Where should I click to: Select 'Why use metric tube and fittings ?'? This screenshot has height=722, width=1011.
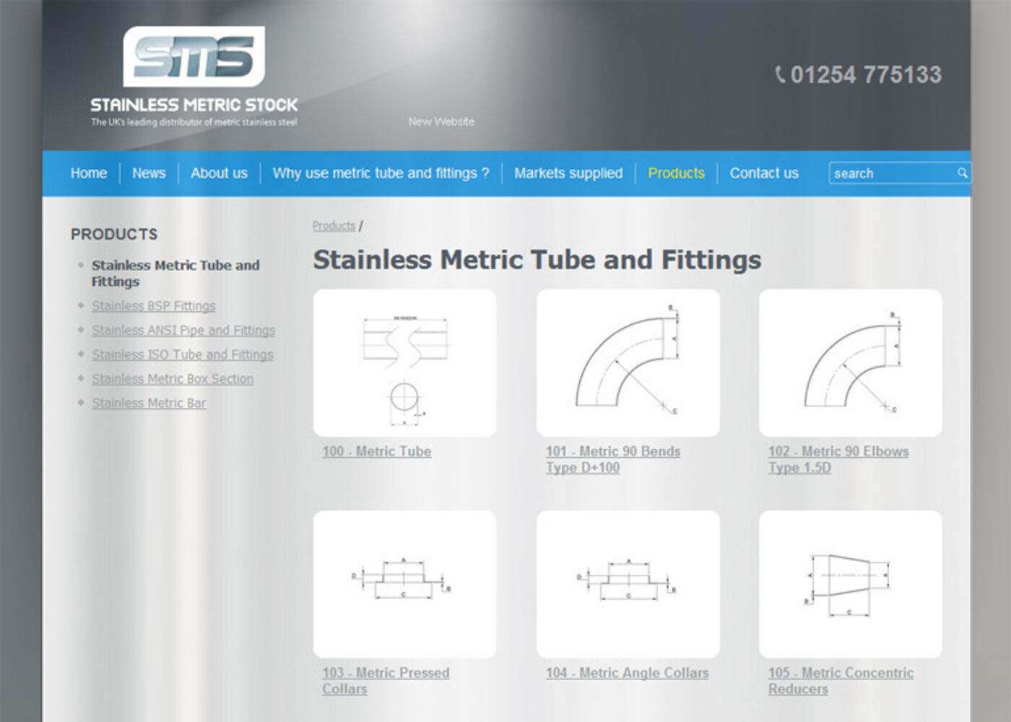pos(381,173)
